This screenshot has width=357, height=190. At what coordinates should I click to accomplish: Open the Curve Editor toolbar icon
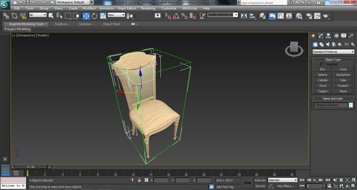tap(281, 16)
